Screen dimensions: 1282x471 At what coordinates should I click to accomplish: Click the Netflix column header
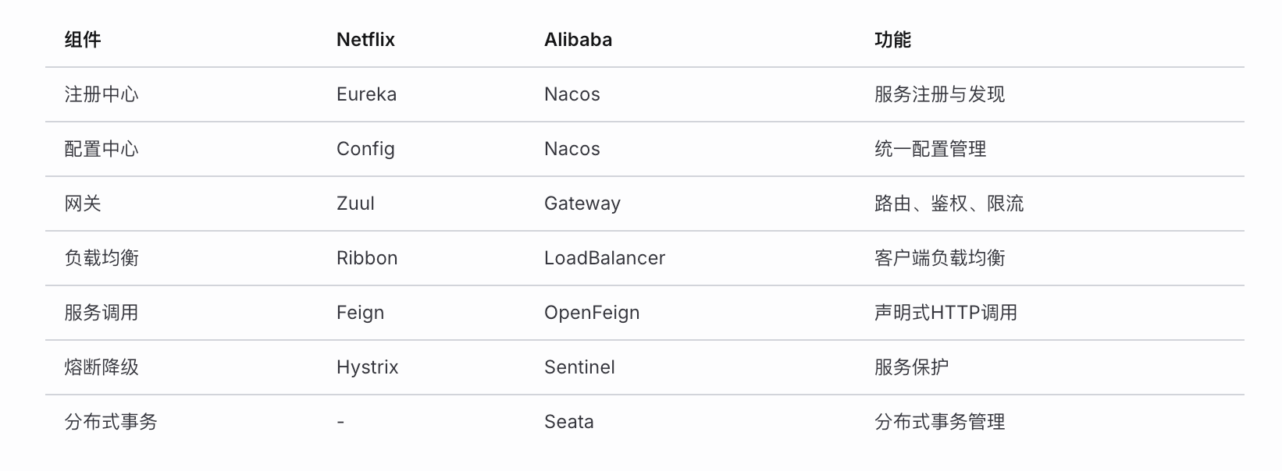pos(365,40)
